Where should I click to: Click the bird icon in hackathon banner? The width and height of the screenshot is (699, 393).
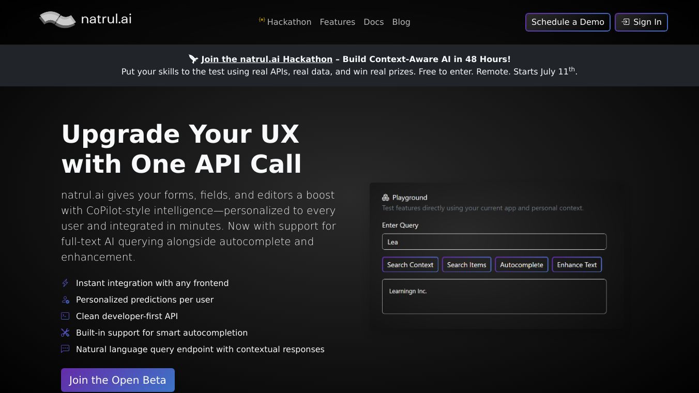click(193, 59)
